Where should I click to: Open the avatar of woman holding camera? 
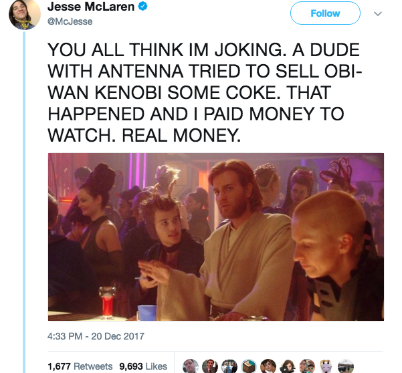[x=288, y=366]
